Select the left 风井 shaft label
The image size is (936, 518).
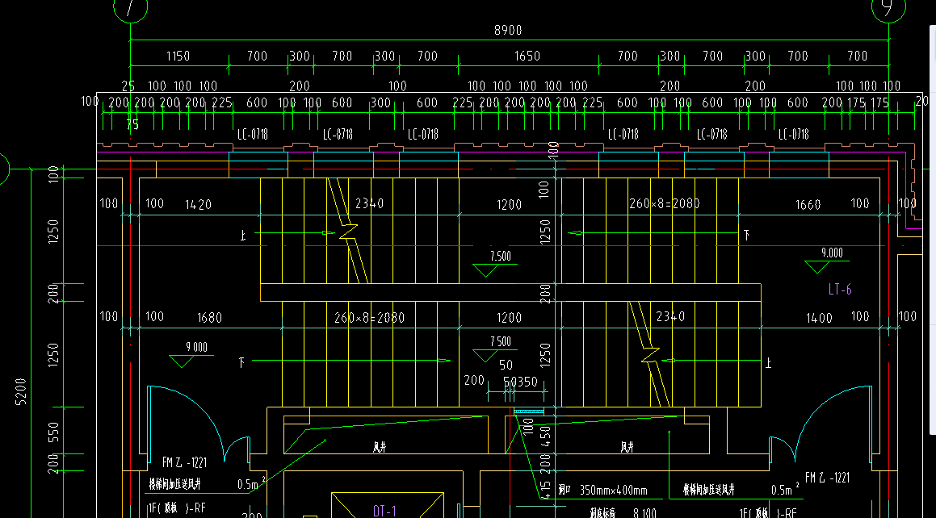coord(380,446)
